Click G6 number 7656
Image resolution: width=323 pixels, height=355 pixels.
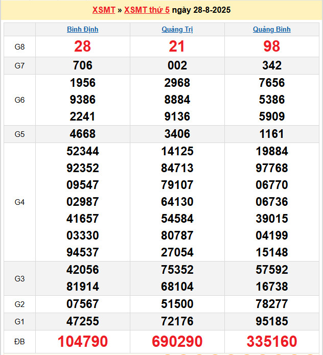click(x=271, y=83)
